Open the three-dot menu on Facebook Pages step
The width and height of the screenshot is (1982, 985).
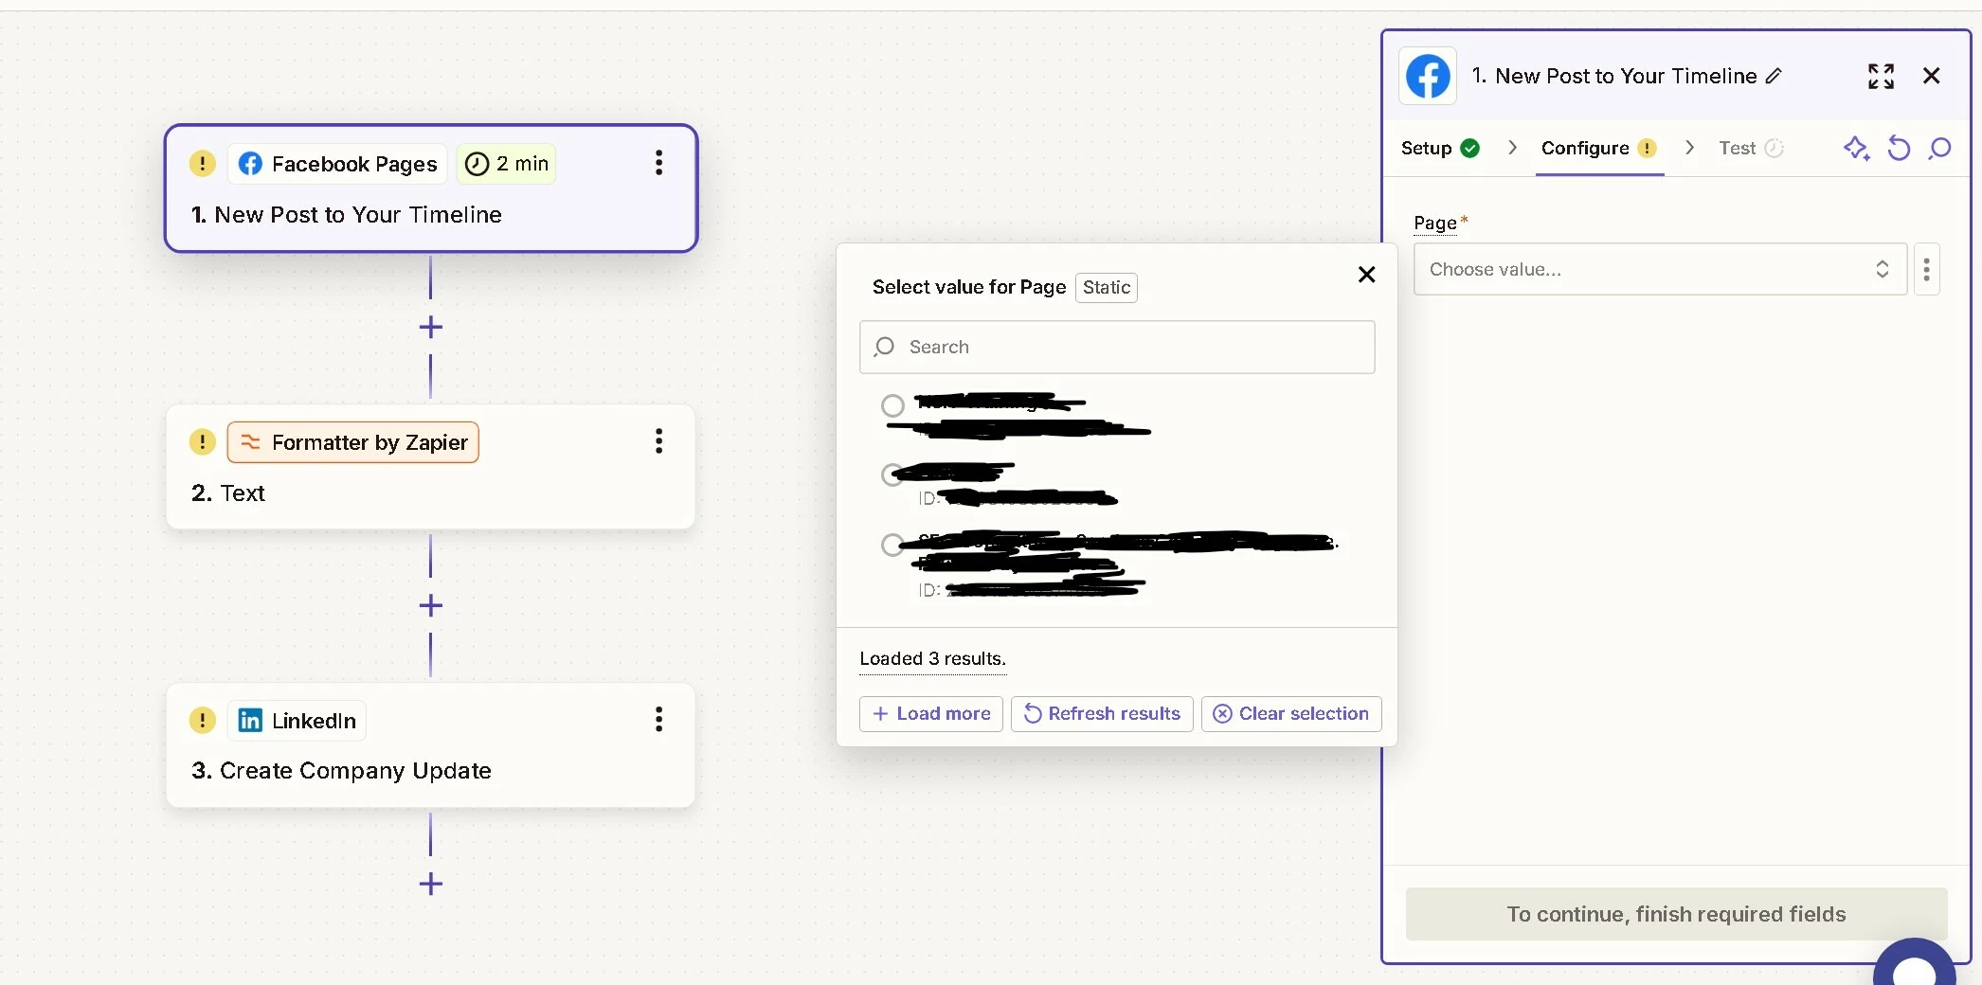coord(658,163)
